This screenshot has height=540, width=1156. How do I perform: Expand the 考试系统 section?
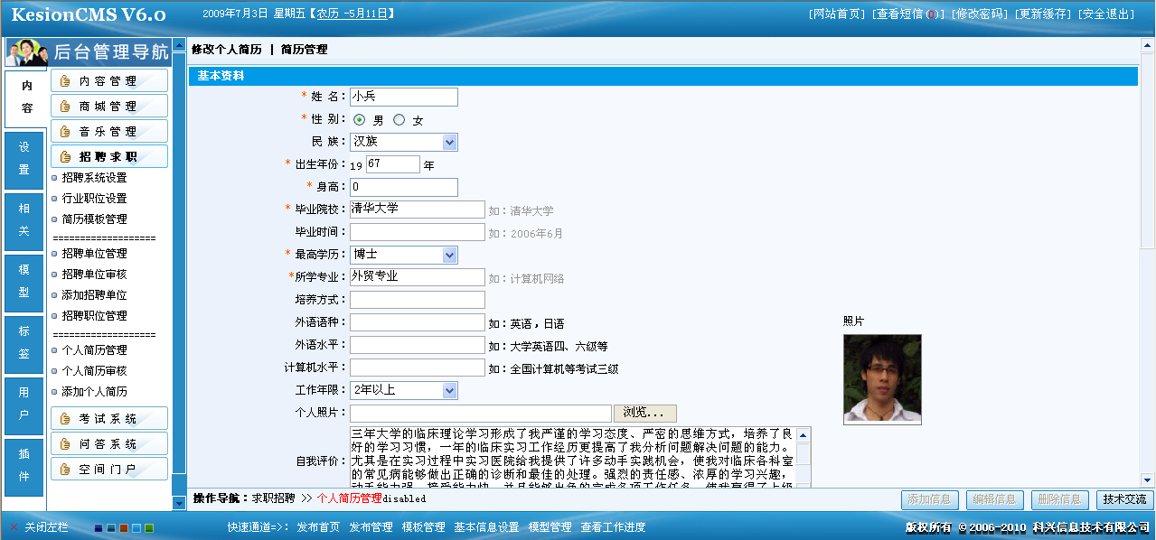(109, 419)
